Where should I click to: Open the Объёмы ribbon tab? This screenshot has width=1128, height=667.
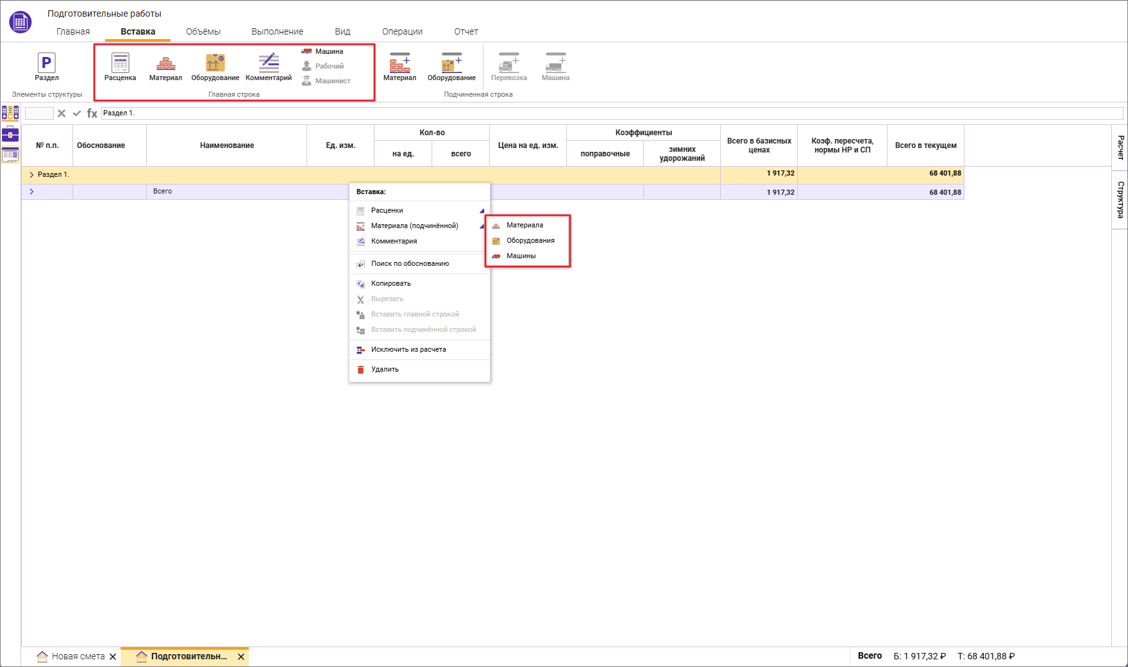[203, 31]
